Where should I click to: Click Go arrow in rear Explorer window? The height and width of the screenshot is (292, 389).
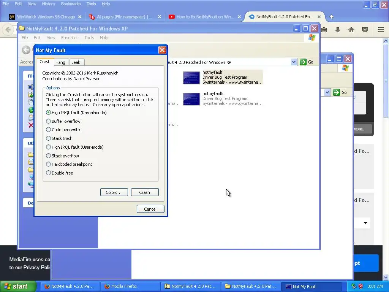point(337,92)
